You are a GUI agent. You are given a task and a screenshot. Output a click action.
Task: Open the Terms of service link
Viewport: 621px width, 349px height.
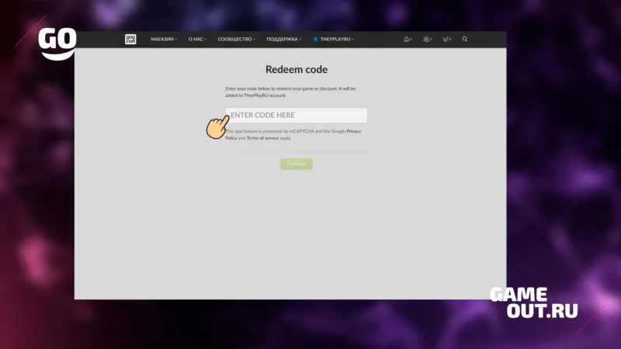(262, 138)
